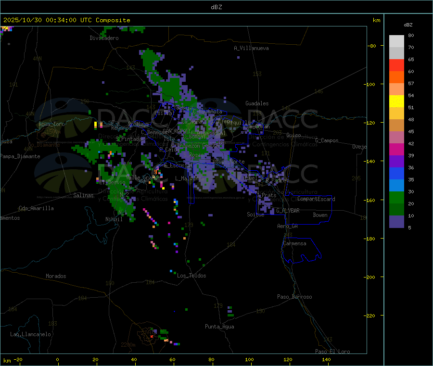Select the 'J_Prats' label
The height and width of the screenshot is (366, 433).
266,195
